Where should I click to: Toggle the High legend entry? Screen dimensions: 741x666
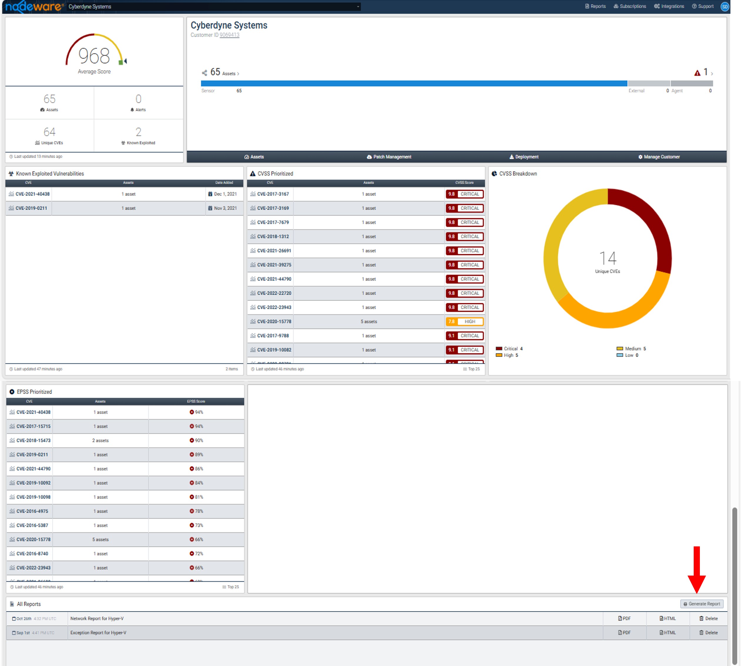(507, 355)
